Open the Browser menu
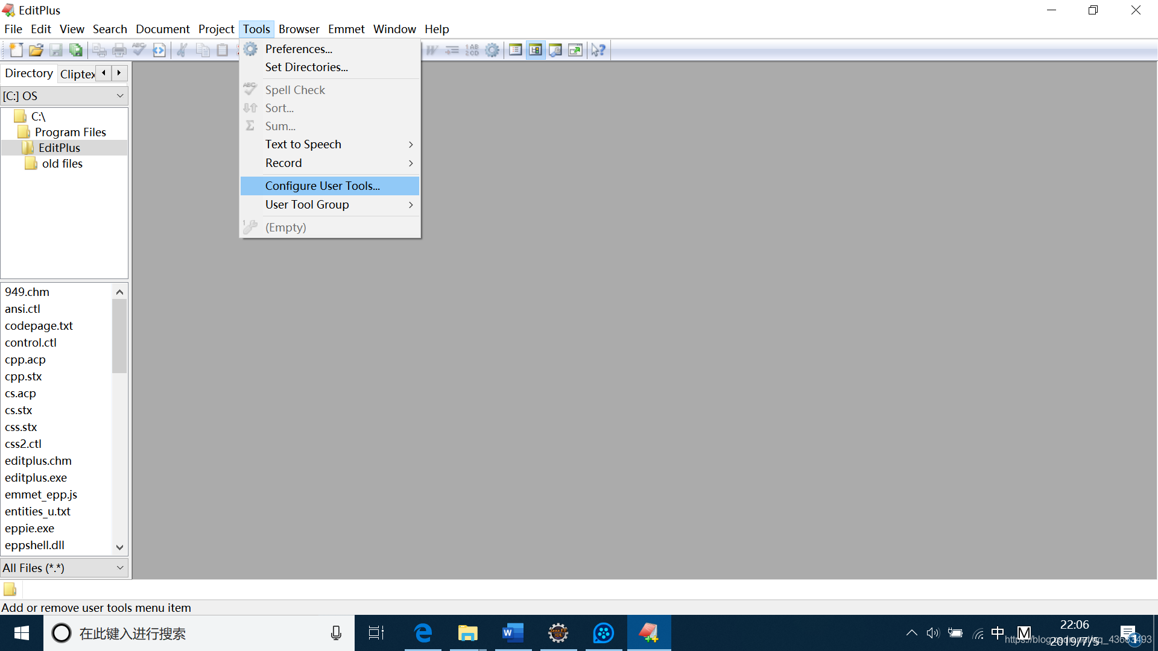 [x=299, y=29]
